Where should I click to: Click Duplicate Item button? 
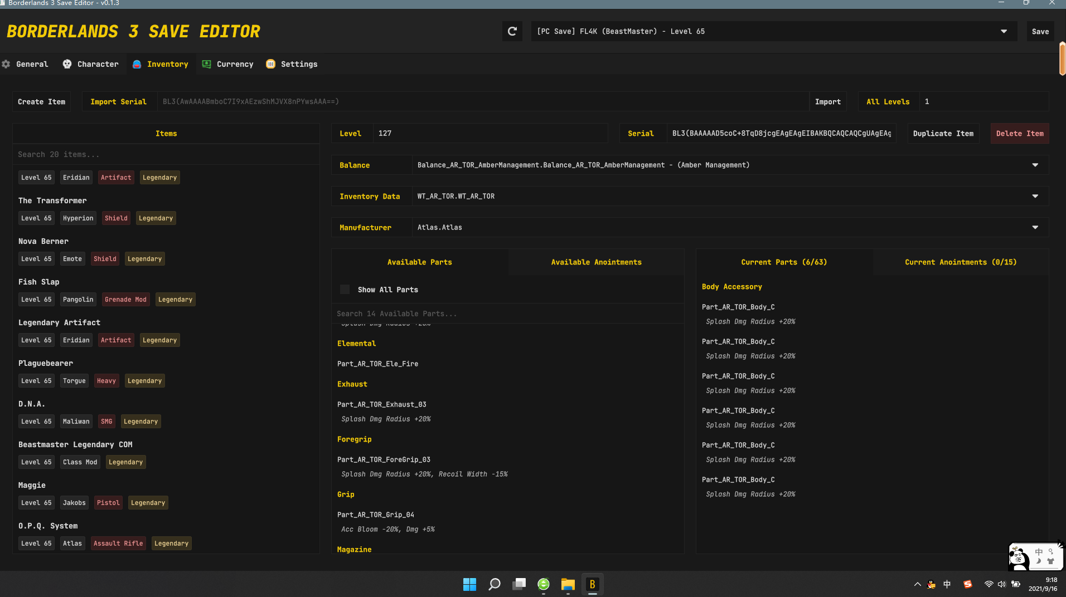pyautogui.click(x=943, y=133)
